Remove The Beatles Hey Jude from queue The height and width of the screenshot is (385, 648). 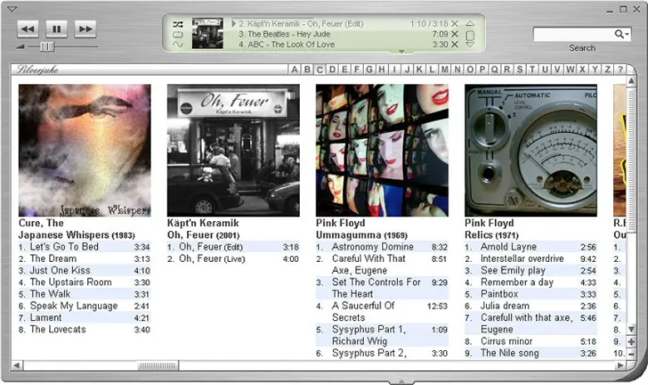(454, 34)
